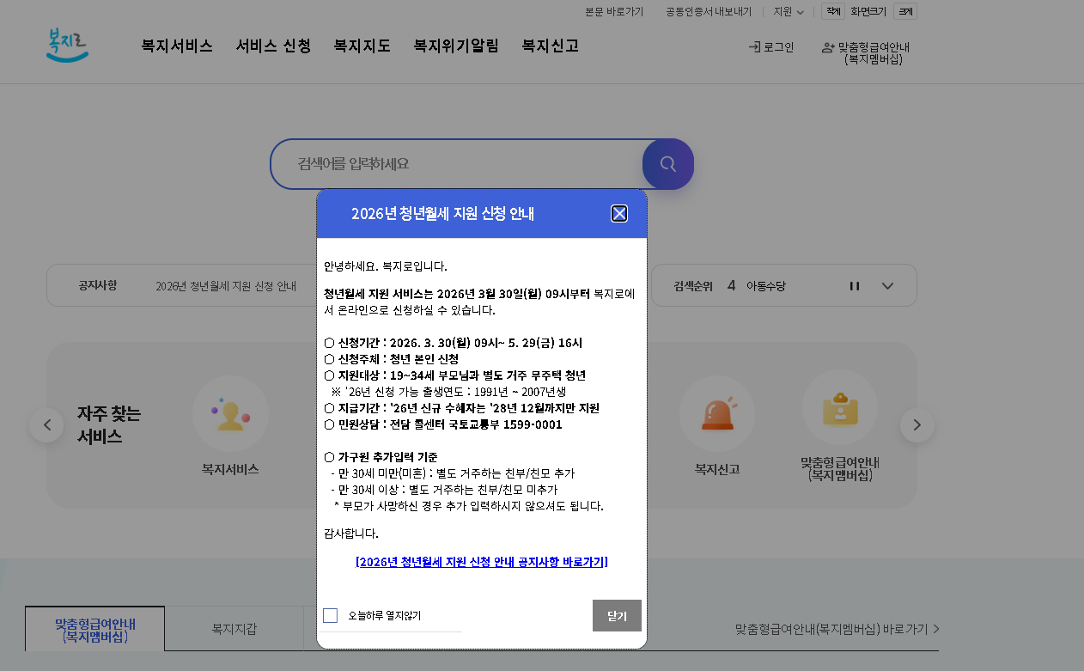The width and height of the screenshot is (1084, 671).
Task: Open the 서비스 신청 menu
Action: (273, 46)
